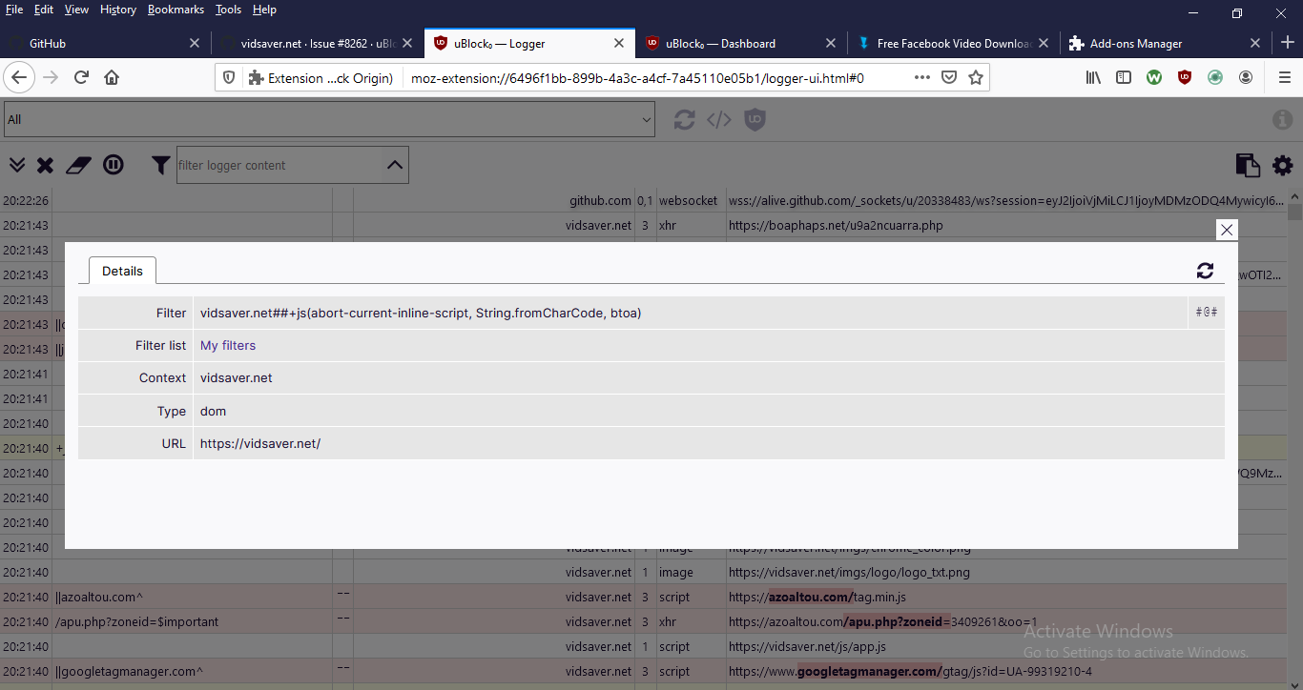Toggle uBlock Origin shield in the address bar
1303x690 pixels.
(1185, 77)
